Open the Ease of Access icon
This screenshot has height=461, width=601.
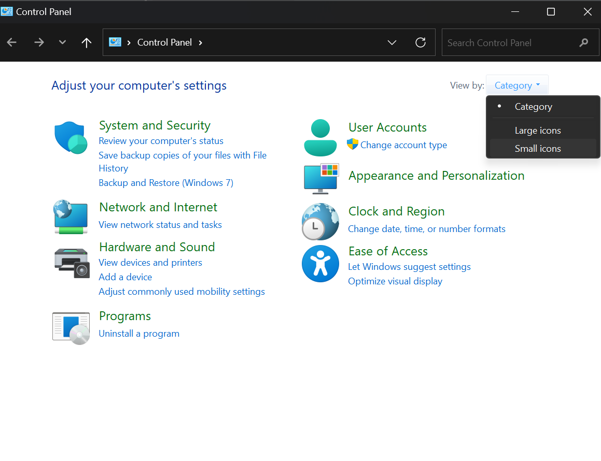(320, 264)
